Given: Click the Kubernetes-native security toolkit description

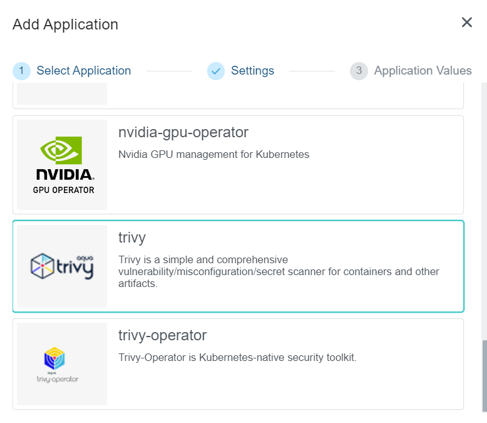Looking at the screenshot, I should click(237, 358).
